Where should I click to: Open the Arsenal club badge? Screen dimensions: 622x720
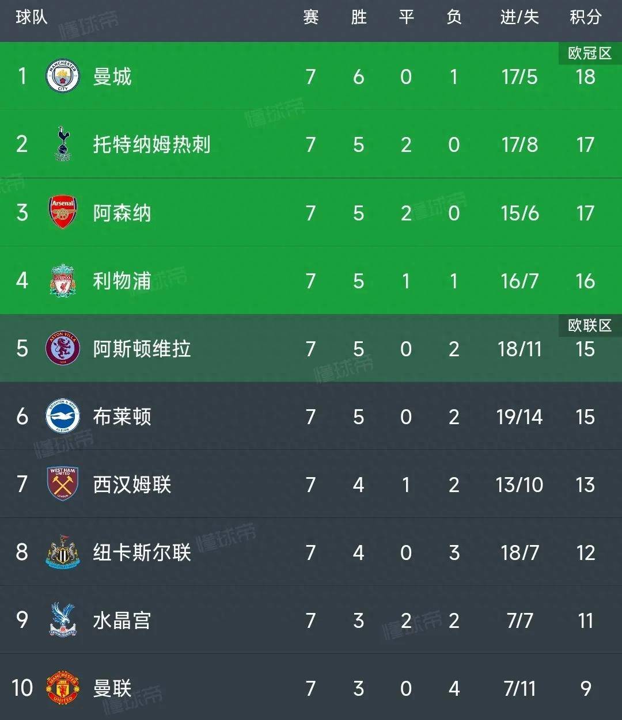point(62,212)
